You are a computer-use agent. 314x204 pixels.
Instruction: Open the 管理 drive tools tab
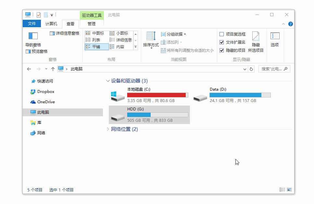point(92,24)
